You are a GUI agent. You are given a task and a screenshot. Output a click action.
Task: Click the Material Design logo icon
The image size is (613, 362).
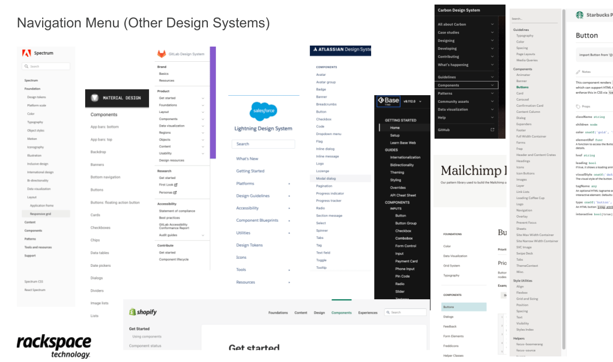click(x=94, y=98)
